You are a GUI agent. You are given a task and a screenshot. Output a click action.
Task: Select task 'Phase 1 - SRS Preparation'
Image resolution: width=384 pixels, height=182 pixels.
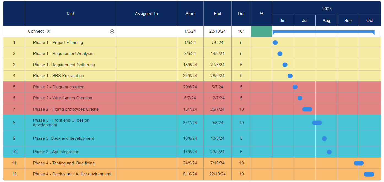coord(58,76)
